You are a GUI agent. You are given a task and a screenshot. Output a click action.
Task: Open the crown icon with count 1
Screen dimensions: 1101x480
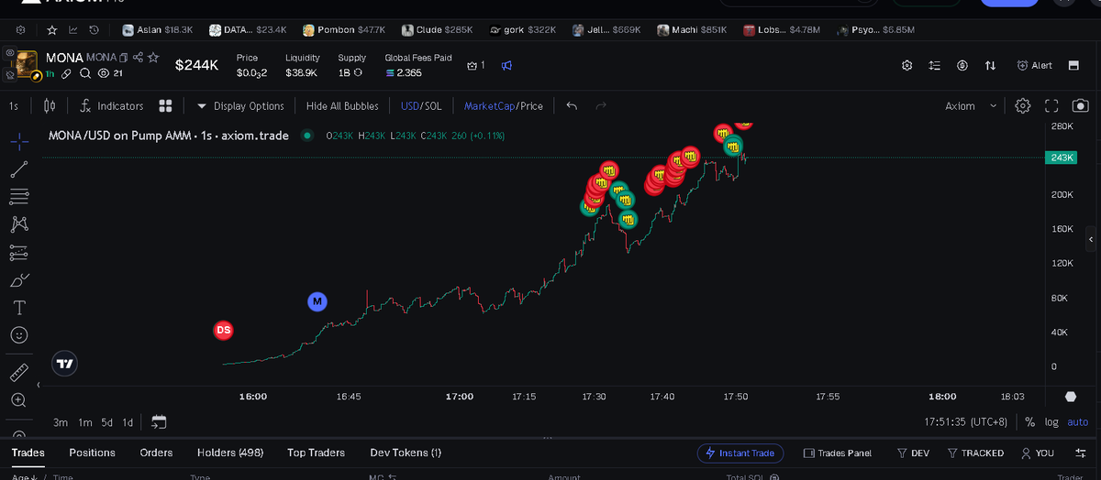pyautogui.click(x=475, y=66)
